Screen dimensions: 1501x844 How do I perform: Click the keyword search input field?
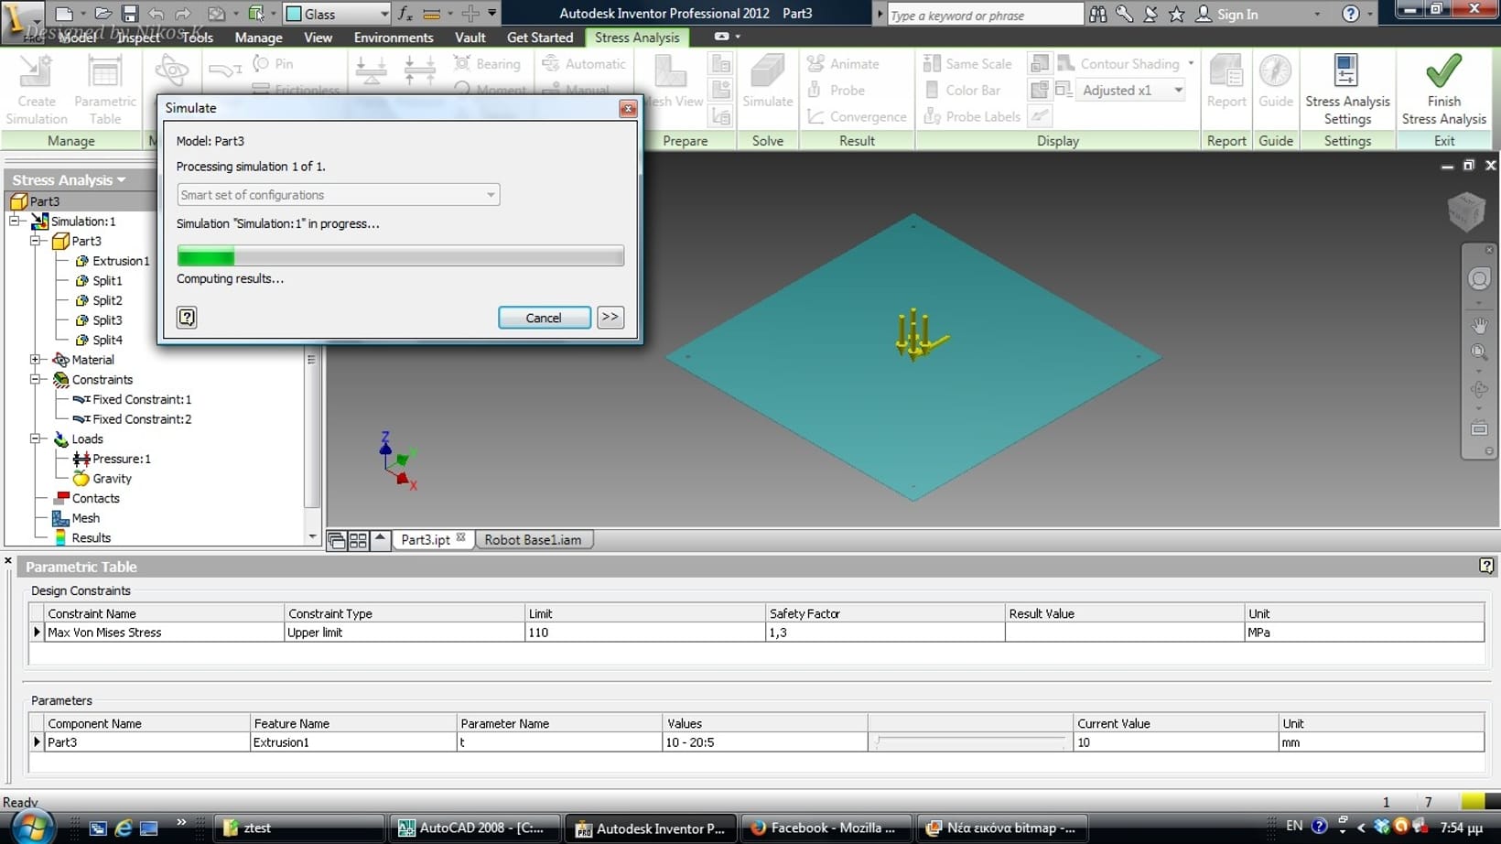point(984,15)
